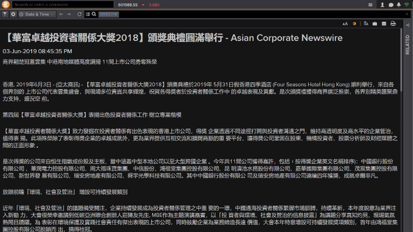Viewport: 413px width, 232px height.
Task: Expand the side panel with the arrow icon
Action: click(x=408, y=25)
